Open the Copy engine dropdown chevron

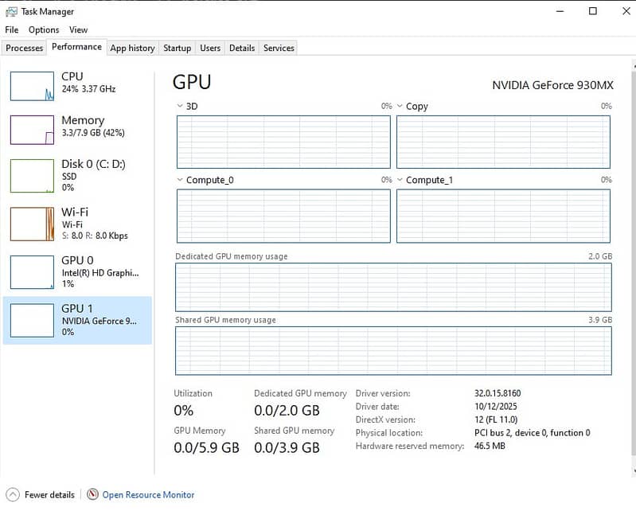point(400,106)
